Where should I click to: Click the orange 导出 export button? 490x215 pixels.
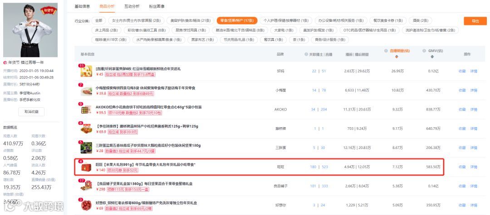coord(475,21)
